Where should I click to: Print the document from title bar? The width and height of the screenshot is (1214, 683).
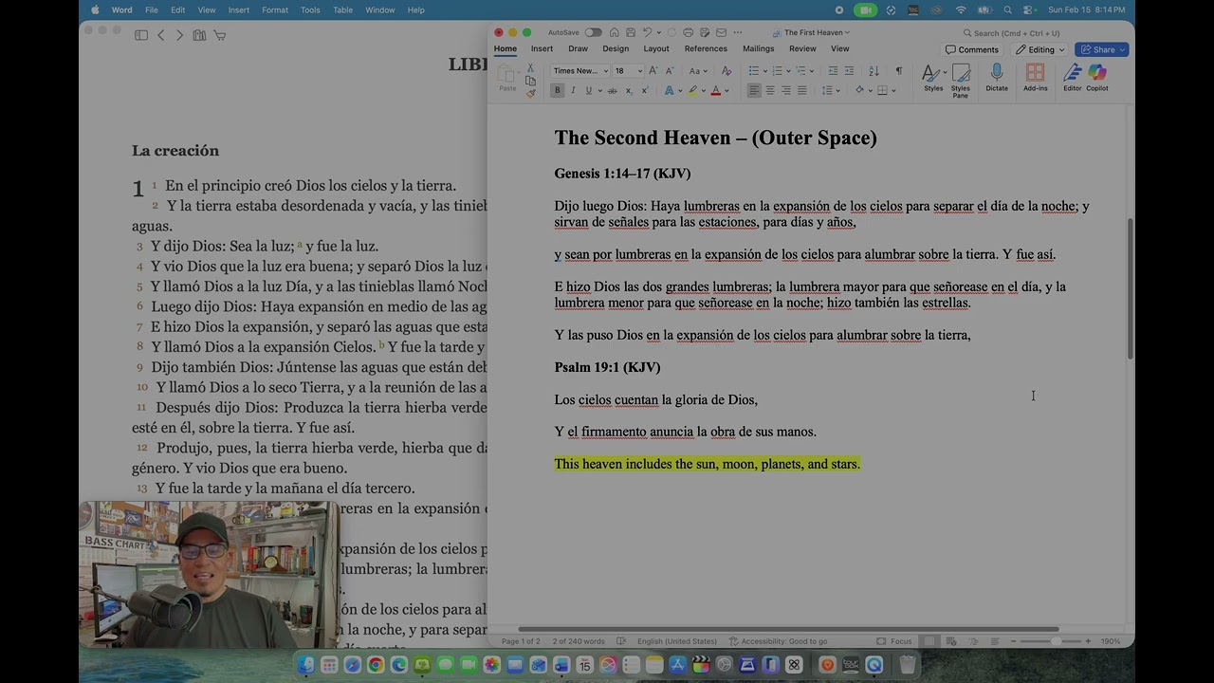pyautogui.click(x=688, y=32)
